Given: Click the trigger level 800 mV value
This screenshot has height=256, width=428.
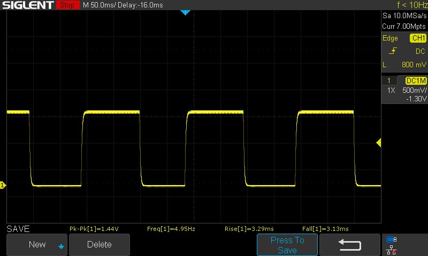Looking at the screenshot, I should (414, 65).
